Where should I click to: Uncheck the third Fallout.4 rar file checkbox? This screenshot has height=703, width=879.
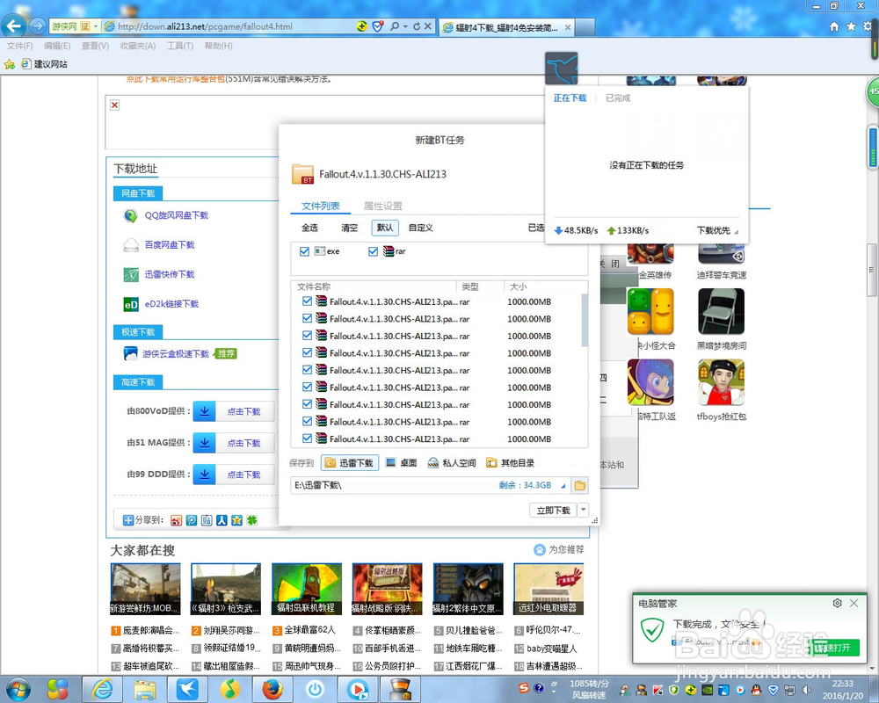[307, 336]
